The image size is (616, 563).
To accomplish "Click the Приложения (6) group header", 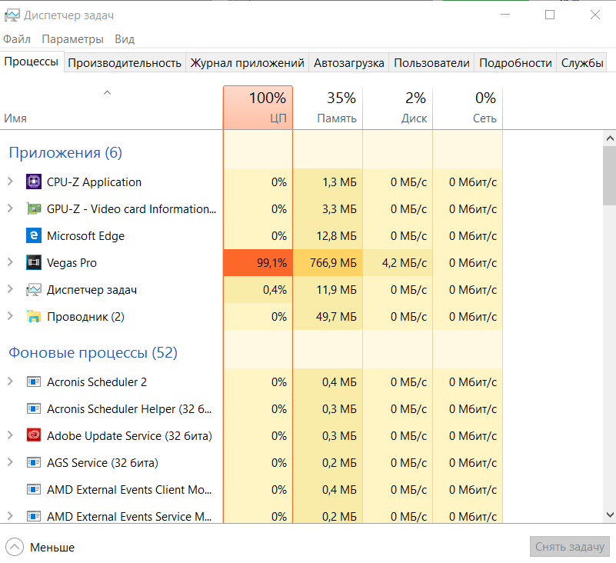I will pyautogui.click(x=65, y=152).
